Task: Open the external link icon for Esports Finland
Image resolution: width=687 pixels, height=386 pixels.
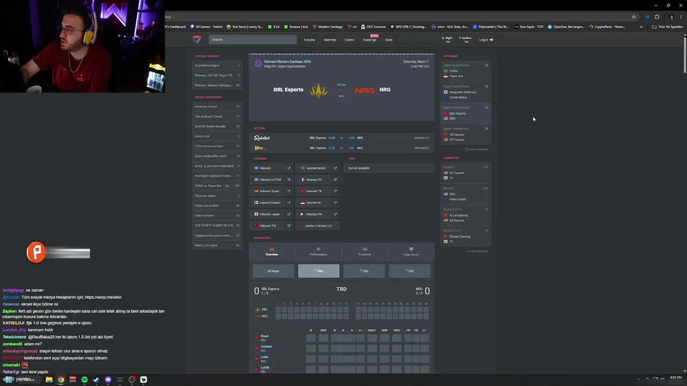Action: point(289,203)
